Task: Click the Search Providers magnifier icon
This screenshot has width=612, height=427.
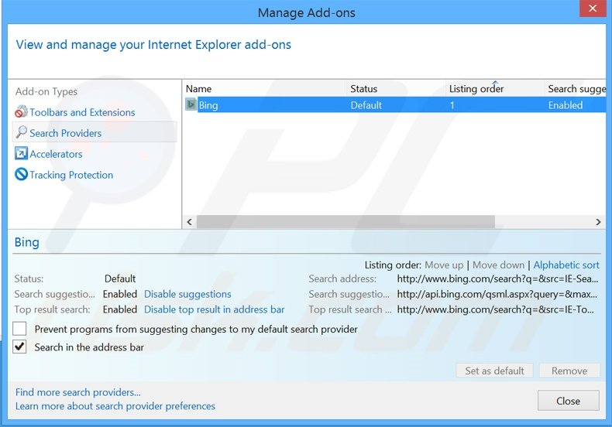Action: click(21, 133)
